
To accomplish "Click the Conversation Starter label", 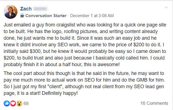I will tap(46, 16).
